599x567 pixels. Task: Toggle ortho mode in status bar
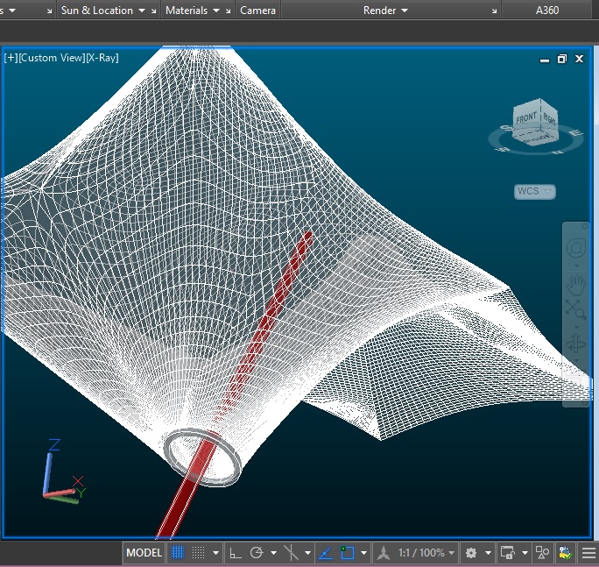click(x=235, y=553)
